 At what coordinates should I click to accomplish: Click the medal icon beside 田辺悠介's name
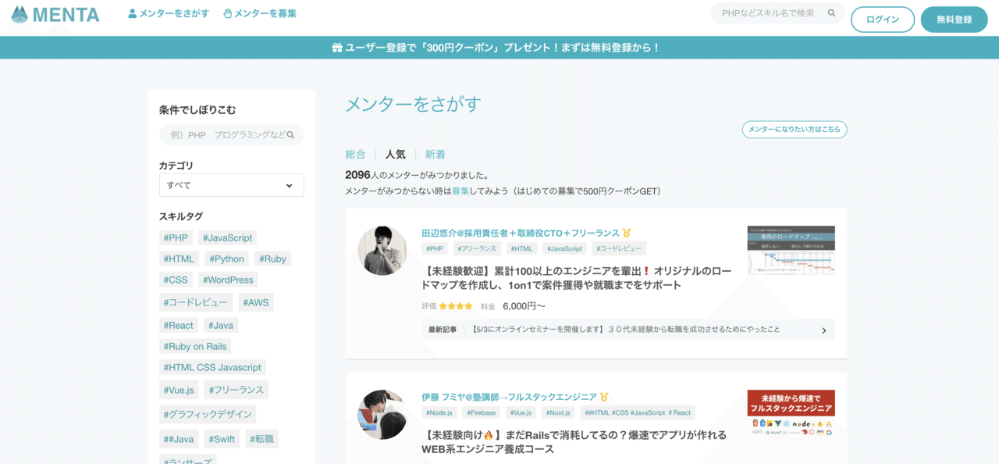pyautogui.click(x=627, y=233)
